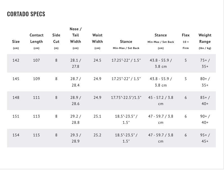This screenshot has height=170, width=224.
Task: Click the 148 size cell
Action: pyautogui.click(x=16, y=97)
